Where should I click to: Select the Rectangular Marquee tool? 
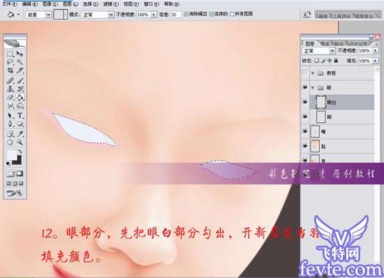(x=10, y=54)
